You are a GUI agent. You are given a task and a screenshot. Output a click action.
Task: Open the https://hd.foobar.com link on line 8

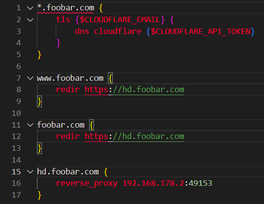[134, 90]
